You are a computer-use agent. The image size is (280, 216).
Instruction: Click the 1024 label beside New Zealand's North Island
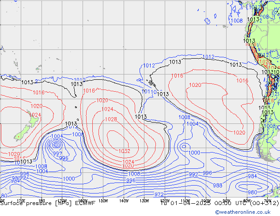click(35, 115)
